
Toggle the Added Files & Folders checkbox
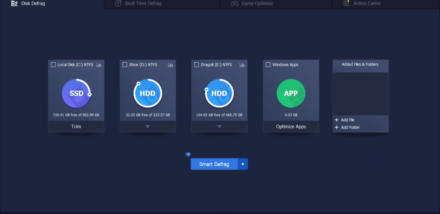[x=337, y=65]
